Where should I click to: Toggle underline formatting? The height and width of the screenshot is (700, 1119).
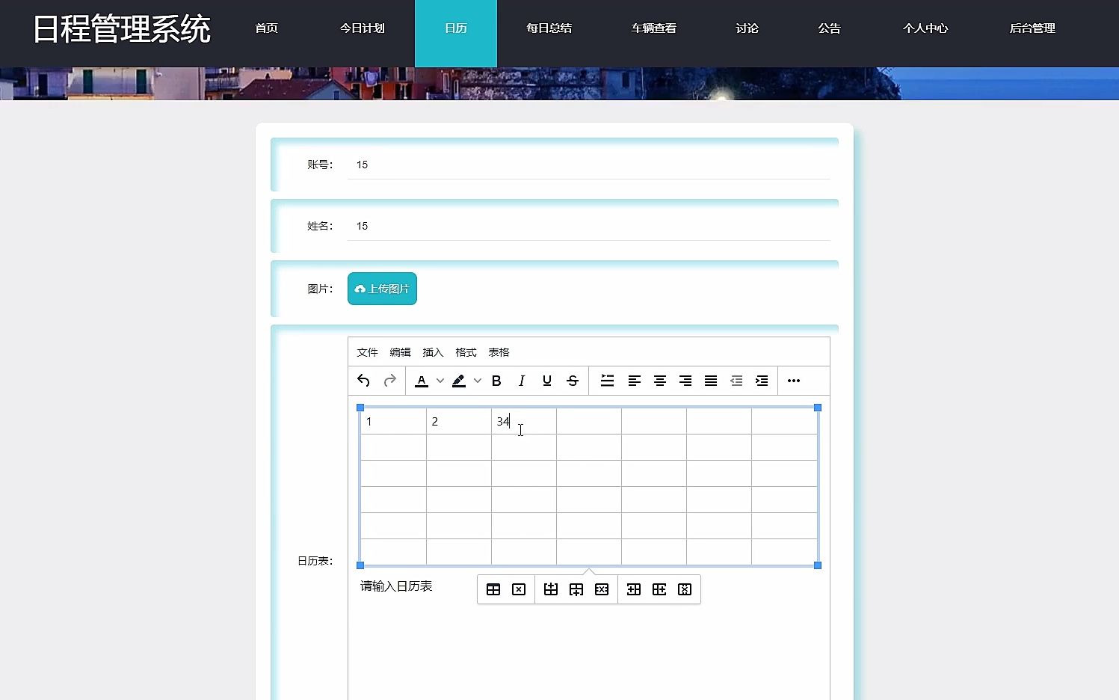pyautogui.click(x=546, y=381)
